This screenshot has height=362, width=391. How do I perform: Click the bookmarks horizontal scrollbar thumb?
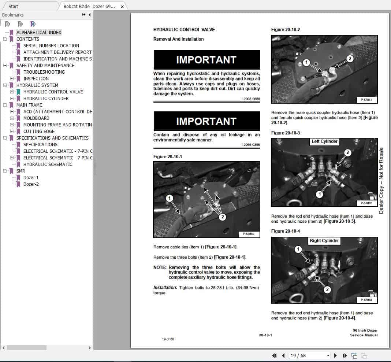[26, 348]
